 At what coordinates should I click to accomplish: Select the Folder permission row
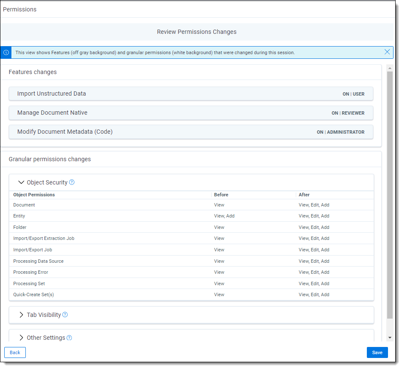tap(191, 227)
